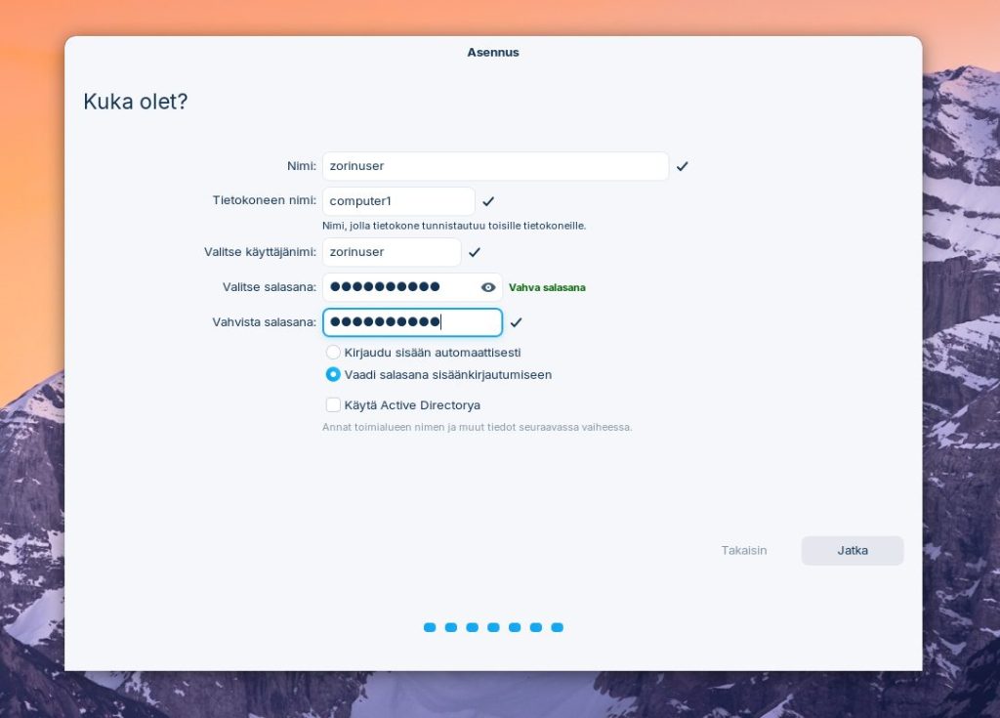Click the 'Kuka olet?' heading
The image size is (1000, 718).
[135, 102]
